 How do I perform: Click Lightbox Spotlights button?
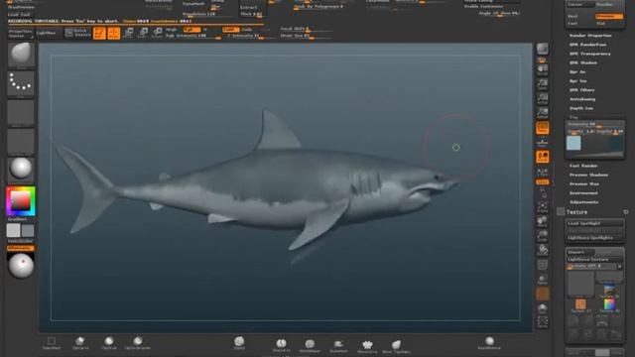pos(594,238)
